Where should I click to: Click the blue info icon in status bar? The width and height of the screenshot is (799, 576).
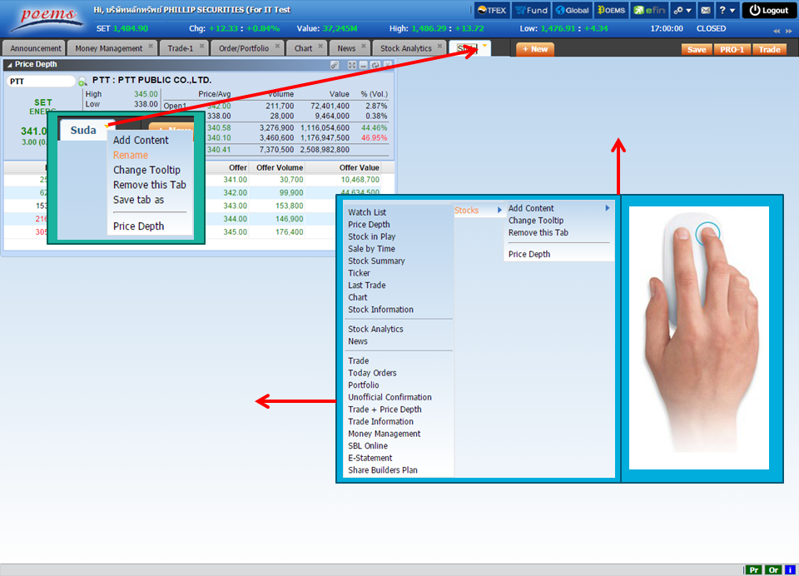pyautogui.click(x=790, y=570)
